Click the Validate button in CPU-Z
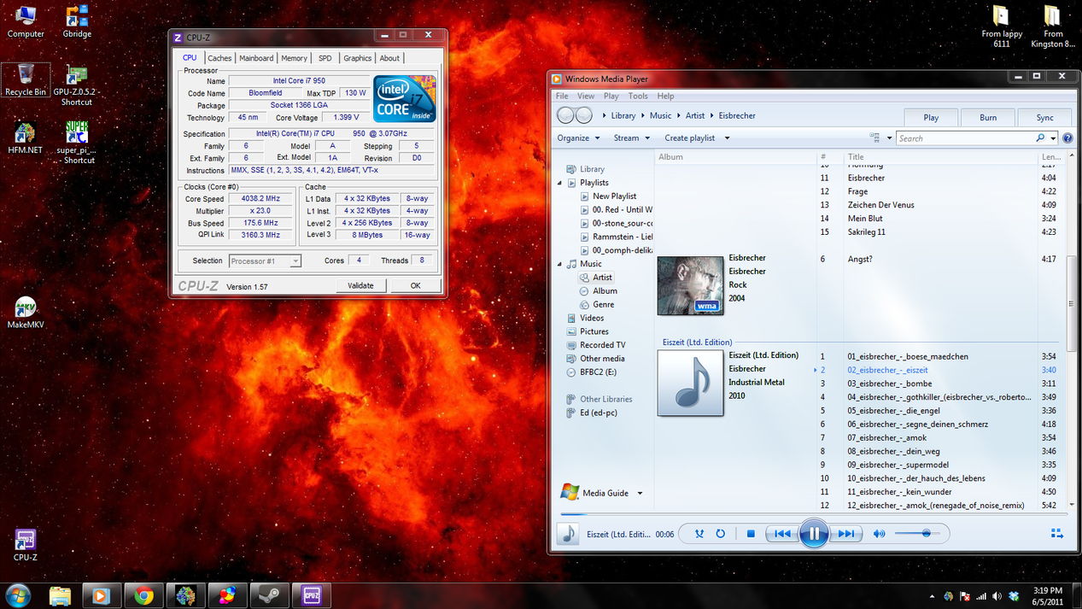 tap(360, 285)
